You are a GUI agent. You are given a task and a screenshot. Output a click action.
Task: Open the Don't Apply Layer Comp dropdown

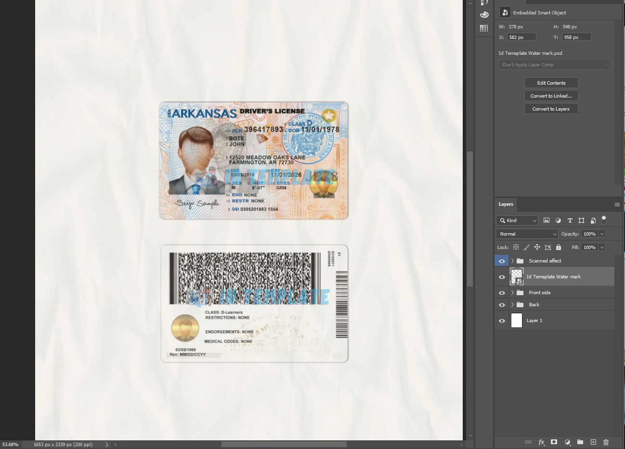click(555, 64)
